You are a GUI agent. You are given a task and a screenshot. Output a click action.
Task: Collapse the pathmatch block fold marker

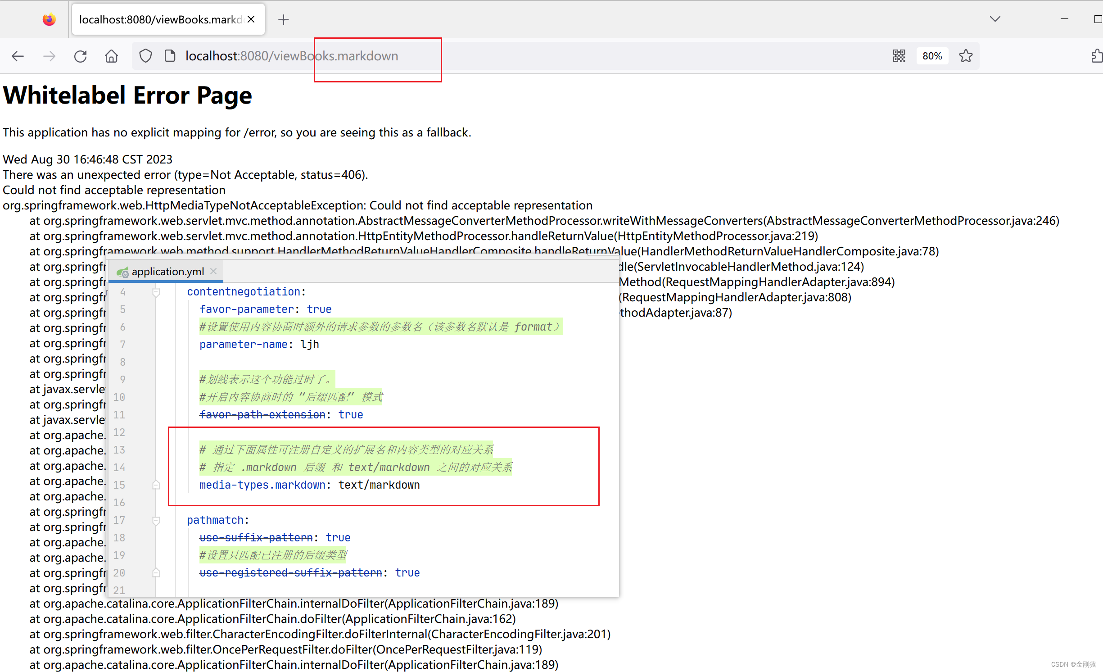(x=156, y=521)
